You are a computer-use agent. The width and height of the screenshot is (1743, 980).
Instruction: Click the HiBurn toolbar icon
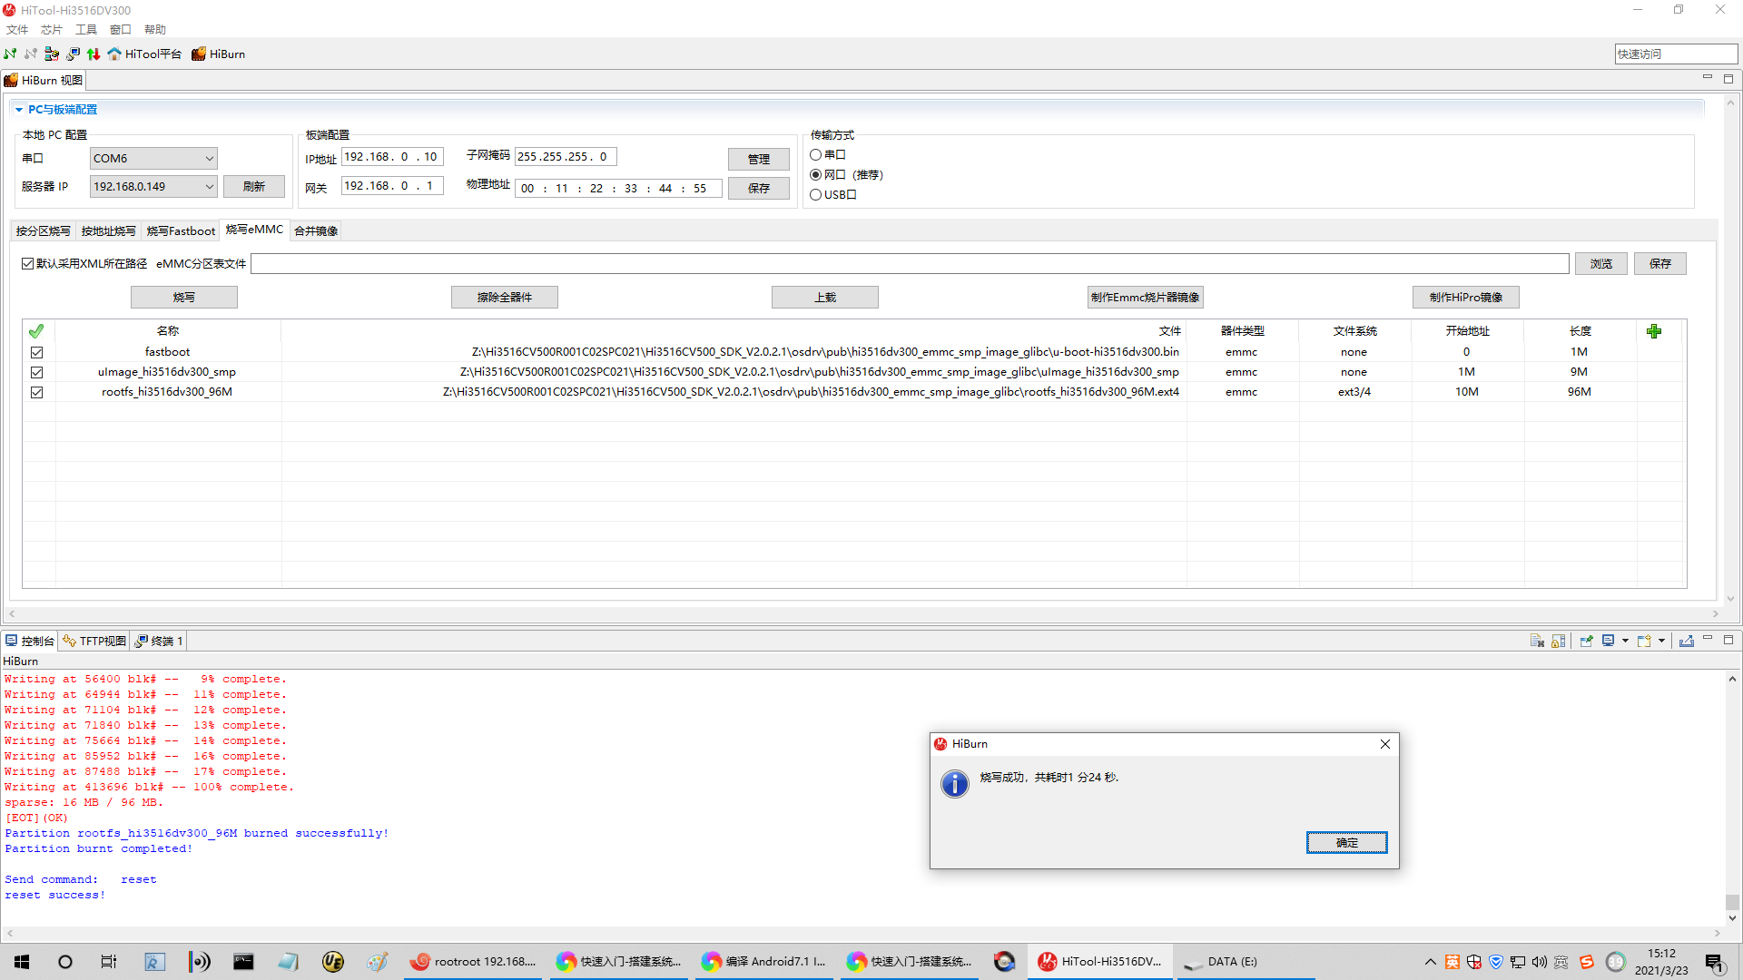coord(218,54)
